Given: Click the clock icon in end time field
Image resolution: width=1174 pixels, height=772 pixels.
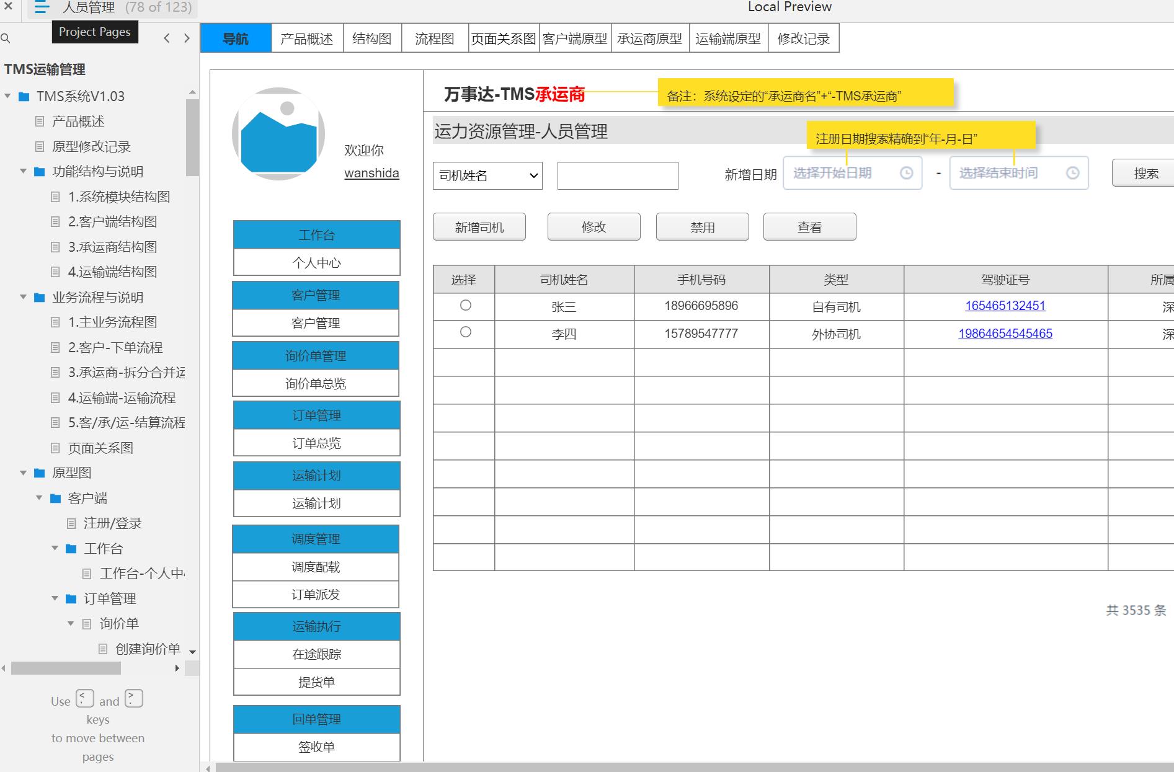Looking at the screenshot, I should (1072, 173).
